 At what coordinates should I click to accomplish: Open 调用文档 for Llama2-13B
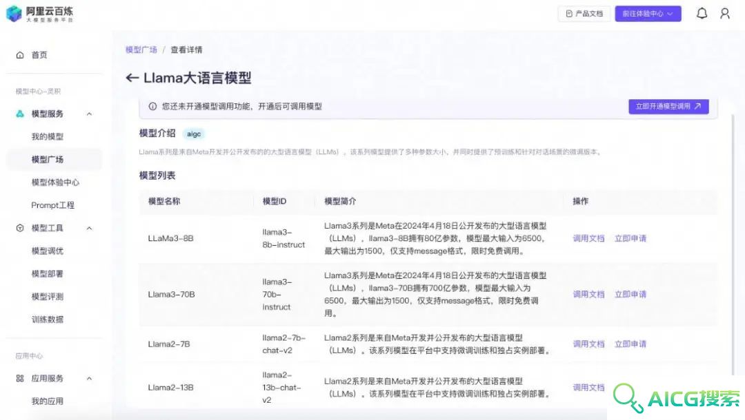(x=588, y=387)
